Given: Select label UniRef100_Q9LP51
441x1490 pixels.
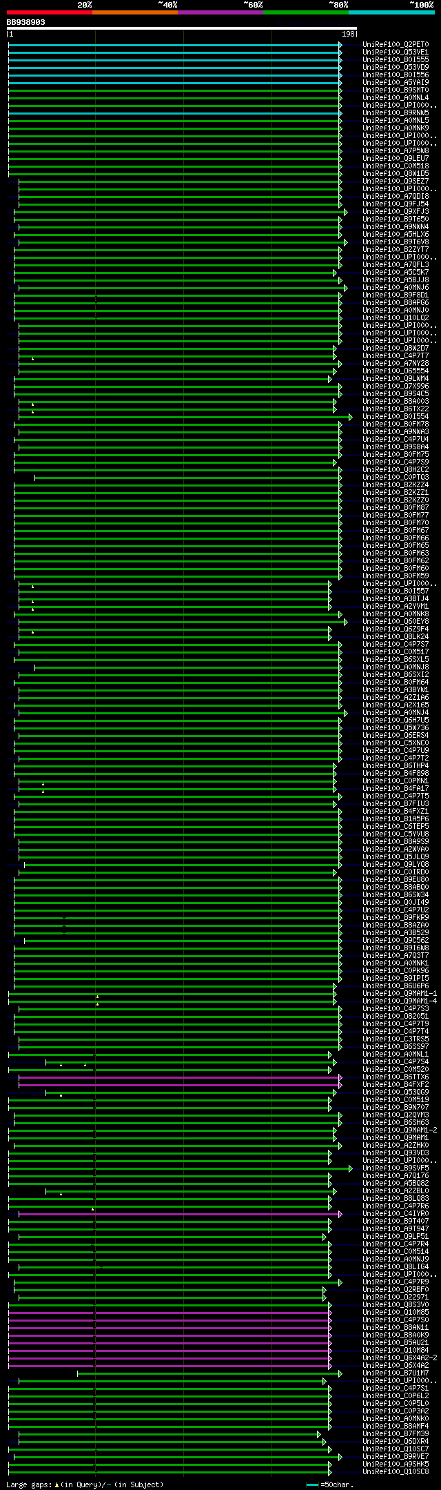Looking at the screenshot, I should coord(396,1237).
